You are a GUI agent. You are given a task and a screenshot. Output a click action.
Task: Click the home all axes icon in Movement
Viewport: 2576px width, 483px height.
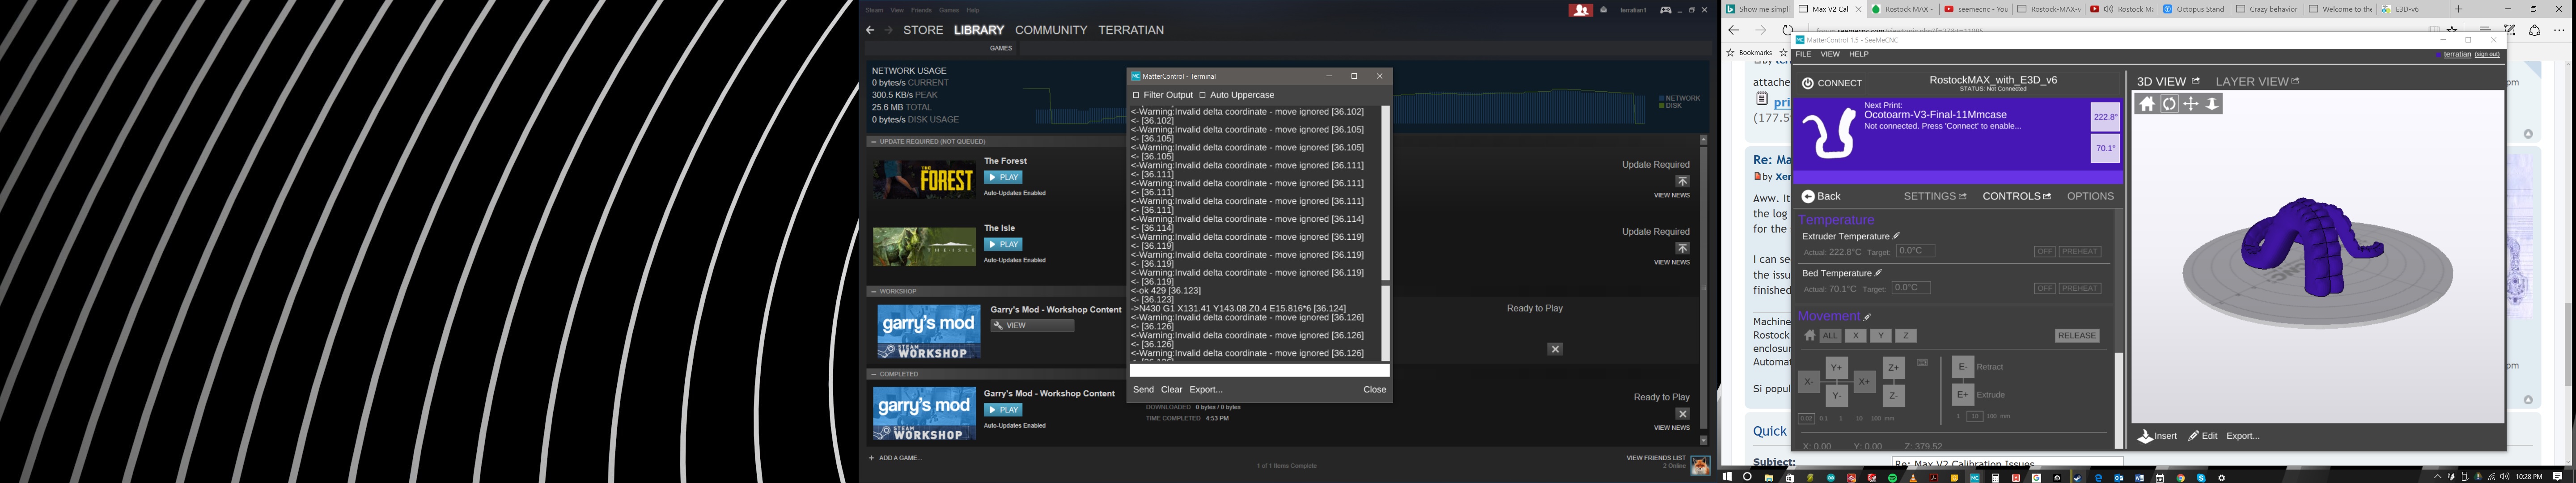click(x=1809, y=336)
